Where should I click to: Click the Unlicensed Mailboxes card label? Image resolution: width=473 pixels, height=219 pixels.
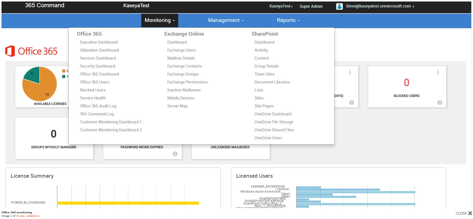pyautogui.click(x=230, y=147)
